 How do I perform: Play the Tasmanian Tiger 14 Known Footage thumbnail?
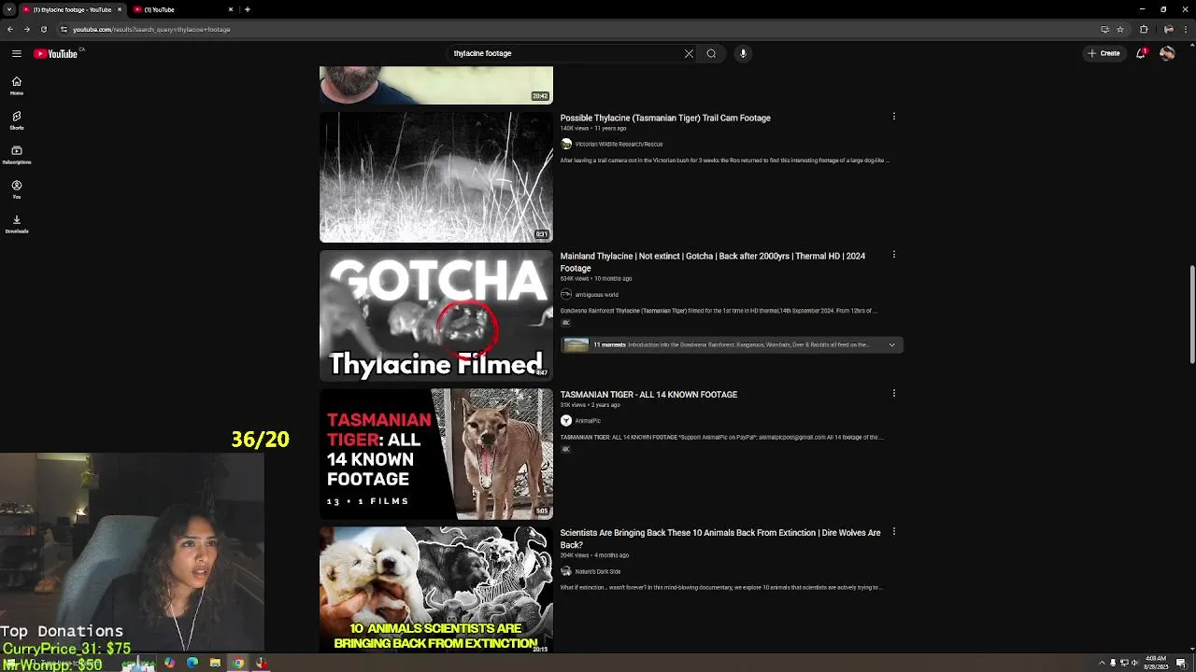tap(436, 454)
